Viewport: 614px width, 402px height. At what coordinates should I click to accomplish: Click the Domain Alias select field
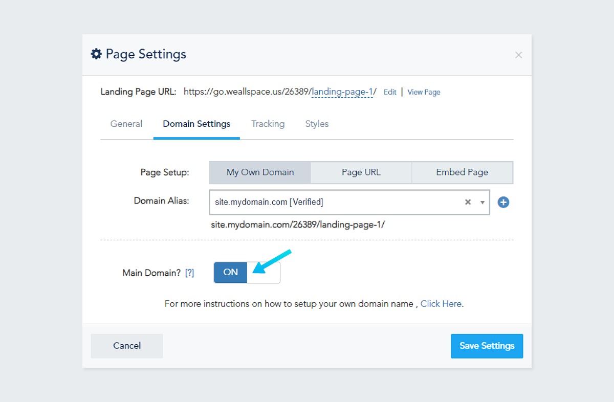click(x=333, y=202)
